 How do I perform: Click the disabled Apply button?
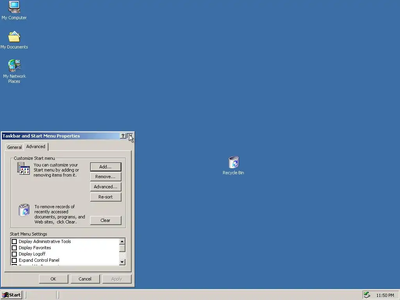117,279
